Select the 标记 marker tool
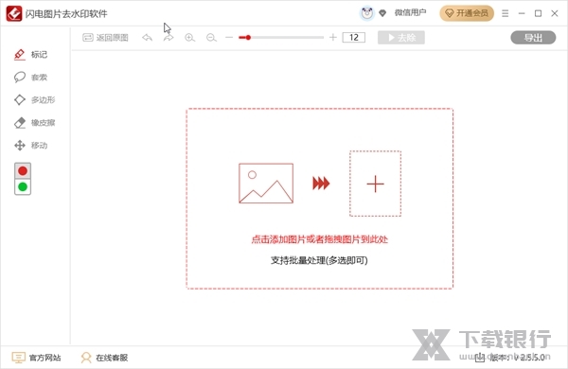This screenshot has height=369, width=568. [30, 55]
